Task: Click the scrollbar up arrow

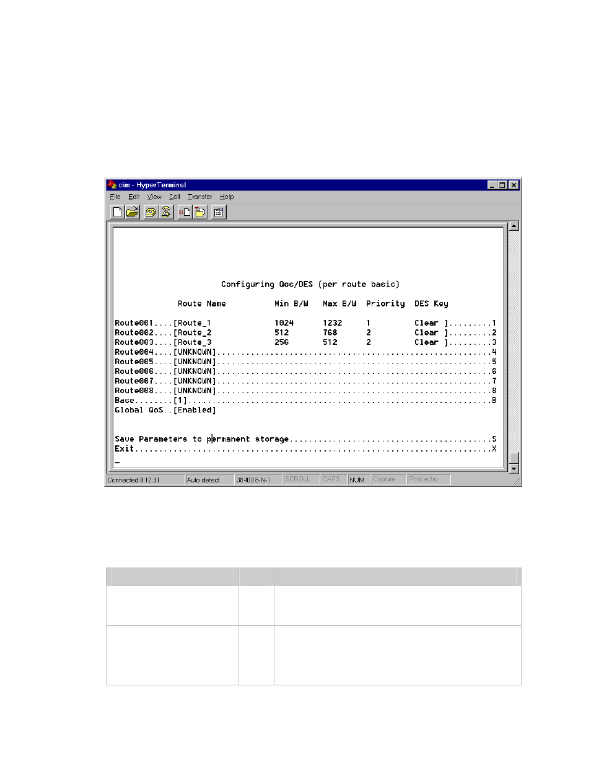Action: (x=514, y=226)
